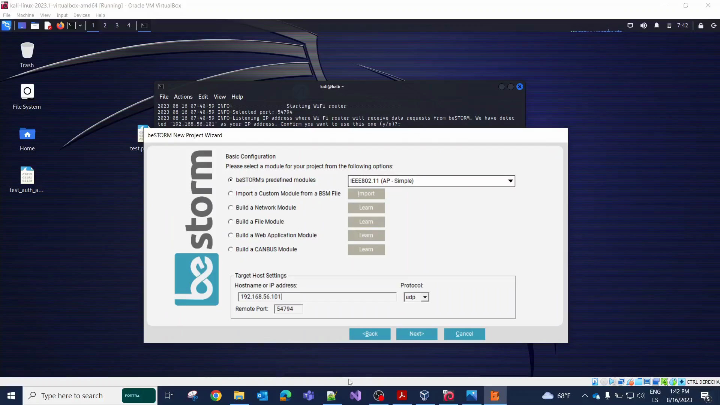Click the lock screen icon in Kali panel
This screenshot has height=405, width=720.
click(x=700, y=25)
